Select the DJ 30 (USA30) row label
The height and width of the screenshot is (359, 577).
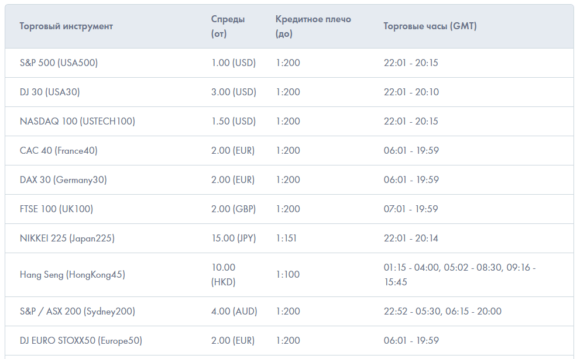(50, 92)
